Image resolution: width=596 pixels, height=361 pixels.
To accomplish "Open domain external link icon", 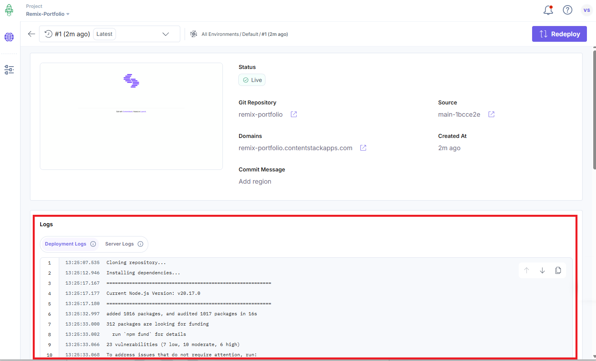I will 363,148.
